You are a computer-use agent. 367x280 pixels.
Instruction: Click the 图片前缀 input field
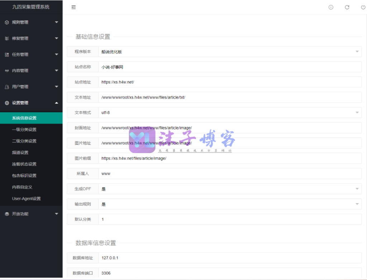point(230,158)
